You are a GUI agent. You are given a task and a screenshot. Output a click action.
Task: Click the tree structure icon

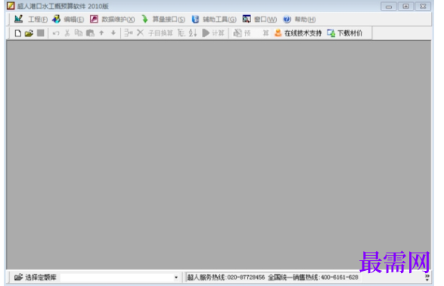coord(182,33)
